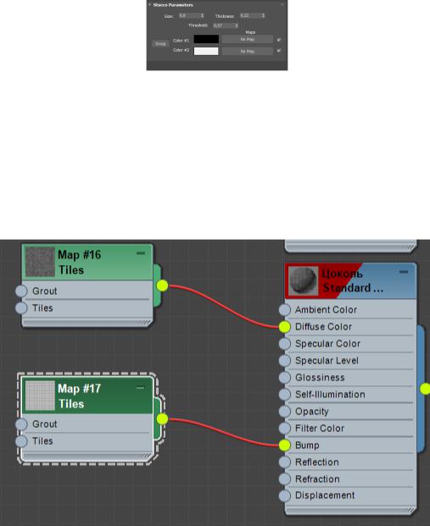Click the Diffuse Color slot label

tap(323, 327)
